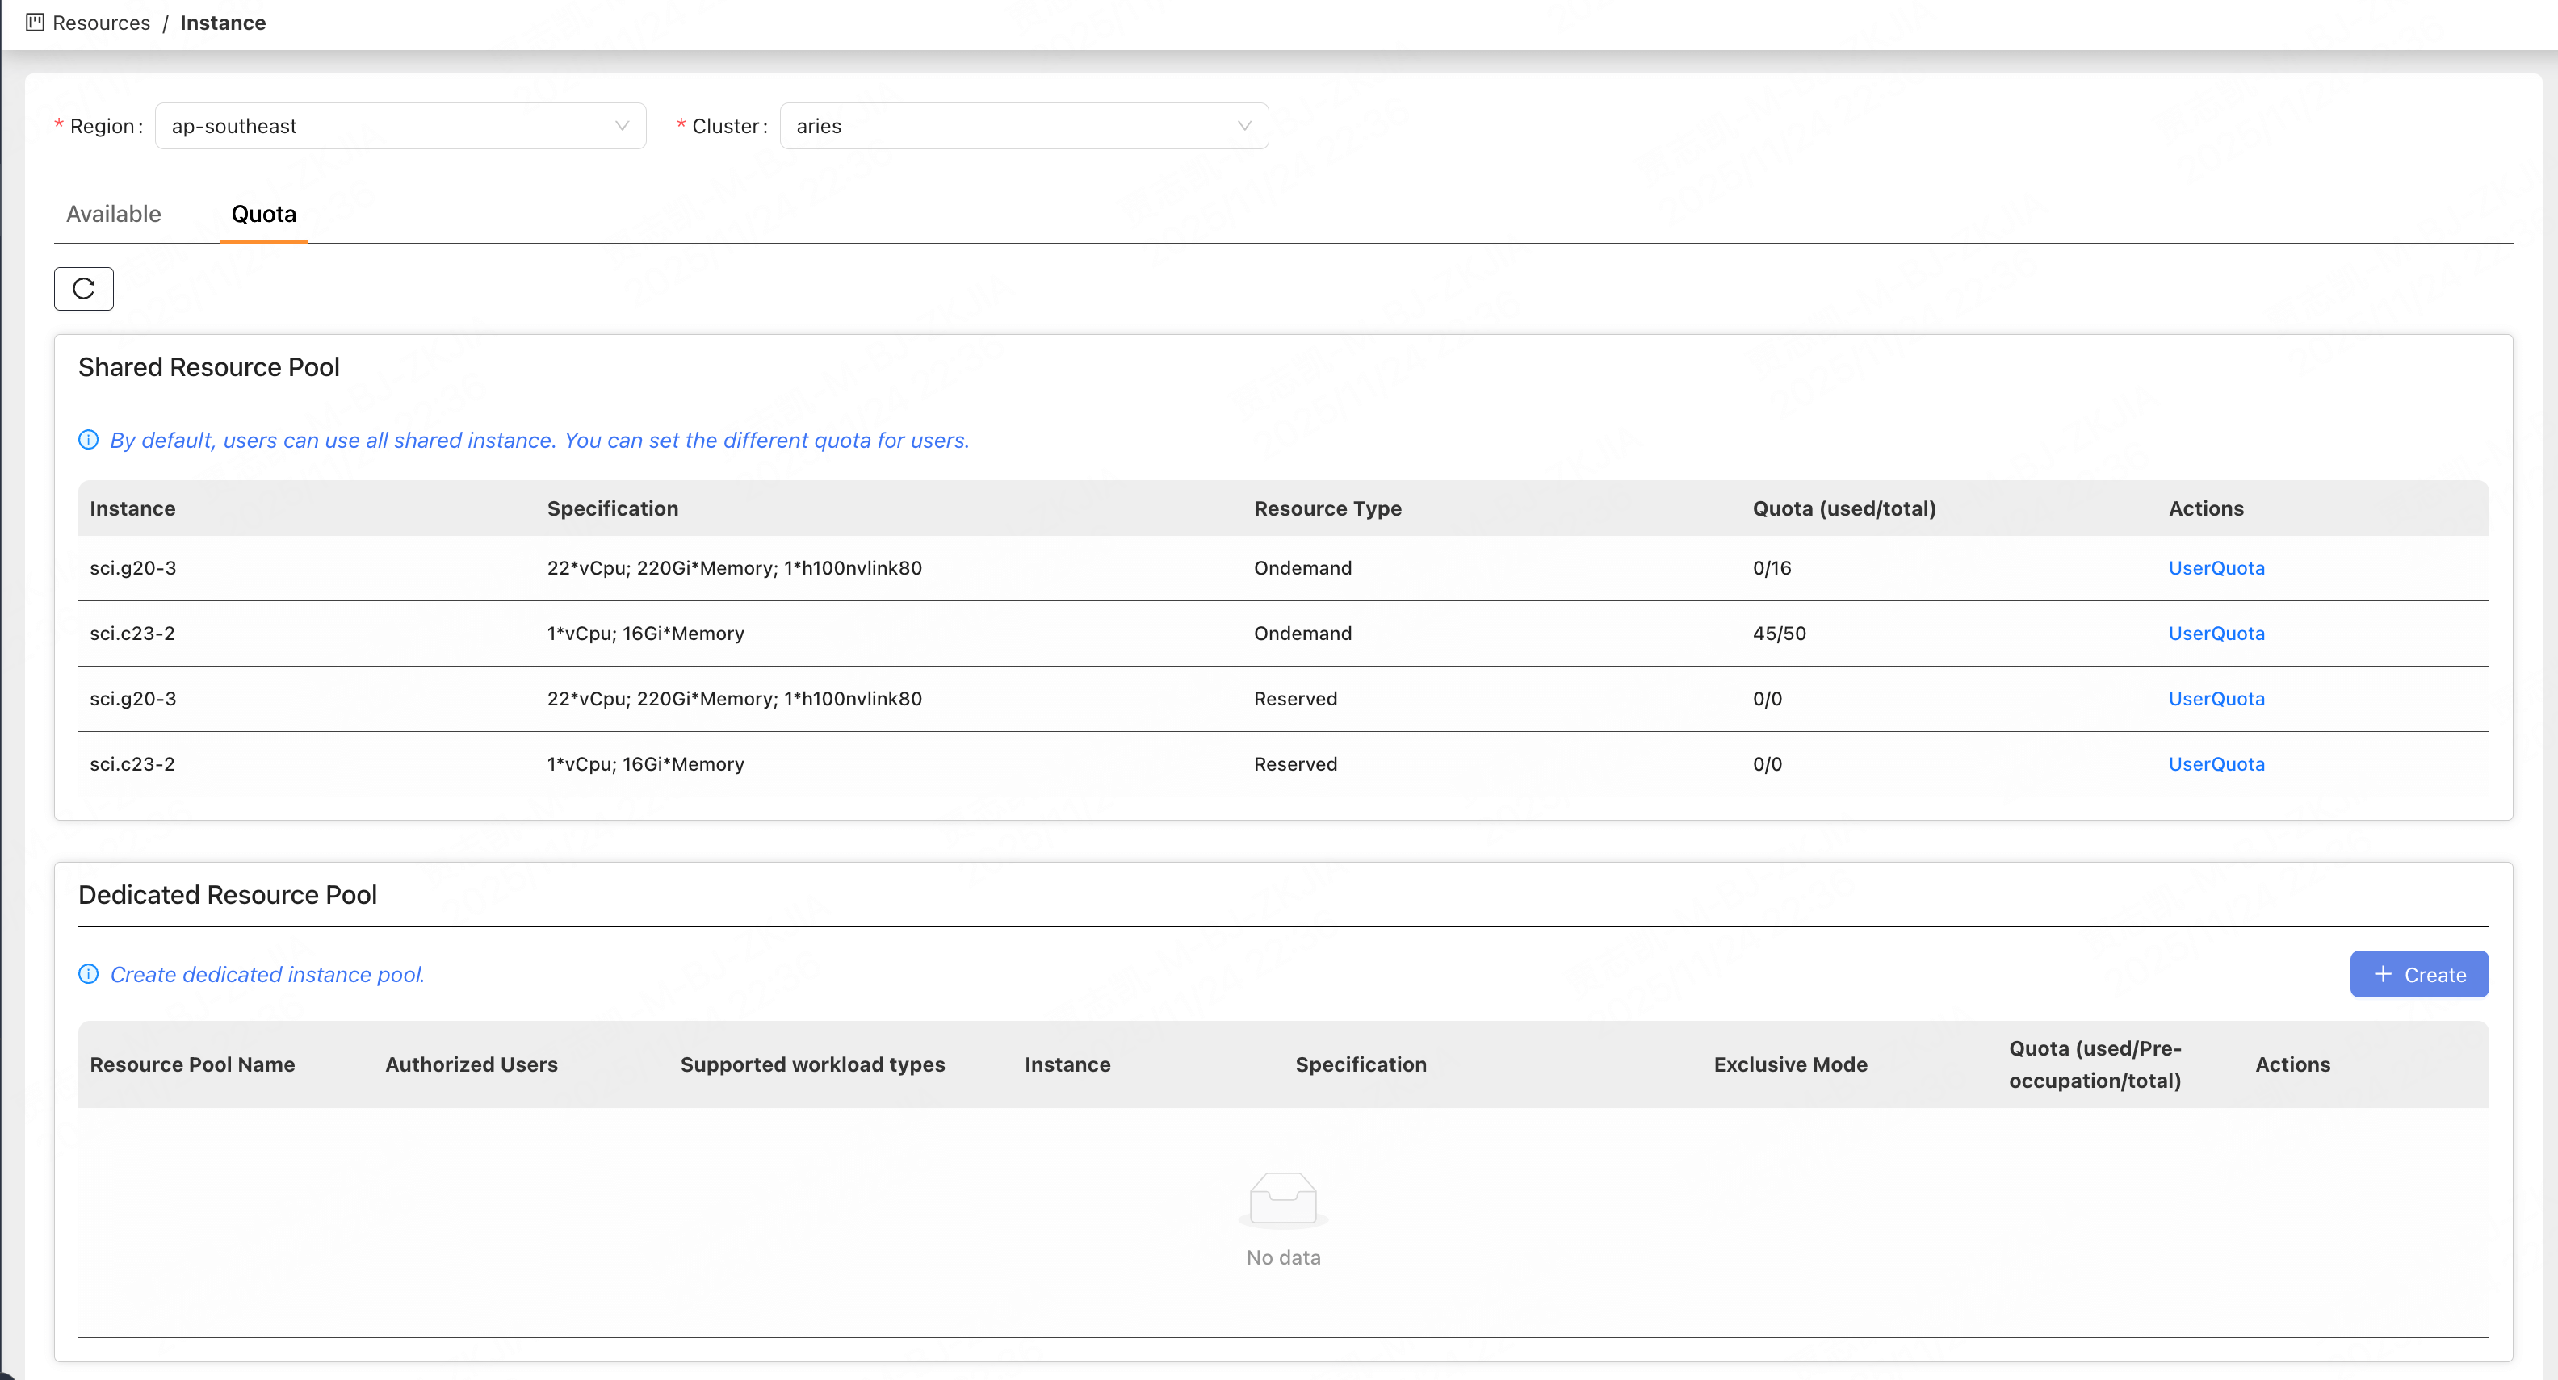Click the Resource Pool Name column header
This screenshot has height=1380, width=2558.
coord(191,1064)
